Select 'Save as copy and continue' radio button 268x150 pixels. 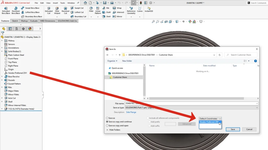click(107, 122)
